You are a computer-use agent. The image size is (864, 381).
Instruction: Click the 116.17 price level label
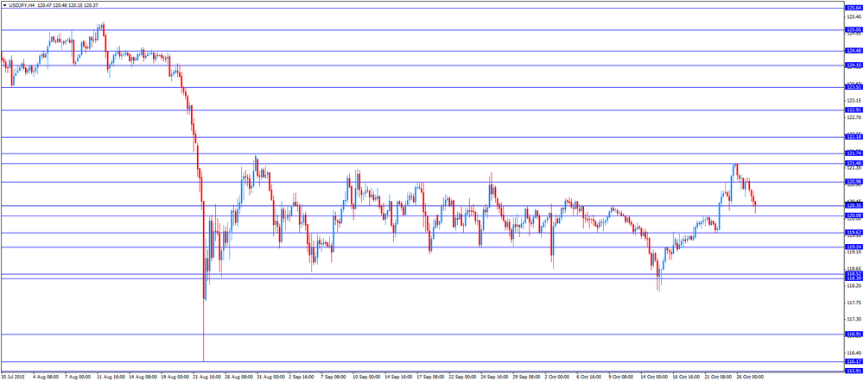click(854, 362)
